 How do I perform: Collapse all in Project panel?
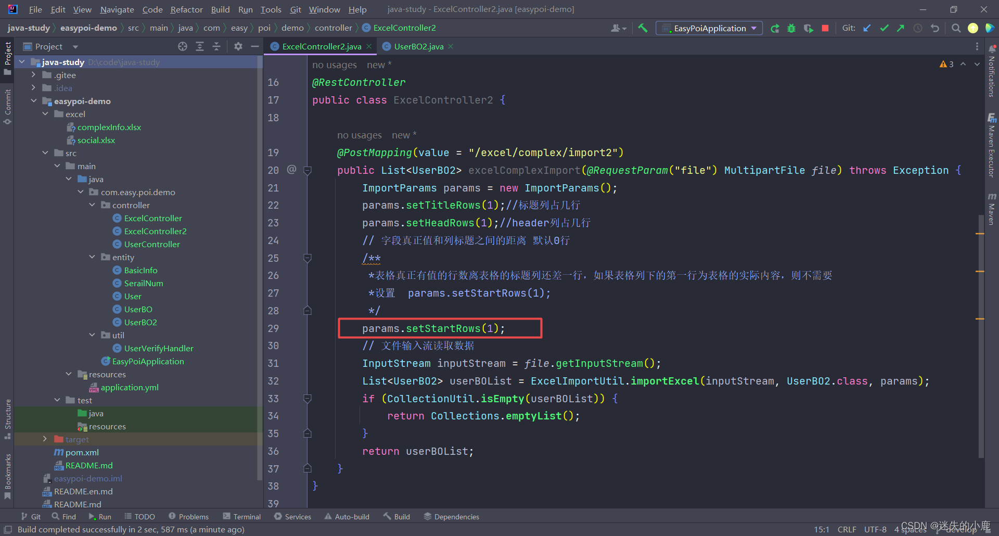(x=216, y=46)
